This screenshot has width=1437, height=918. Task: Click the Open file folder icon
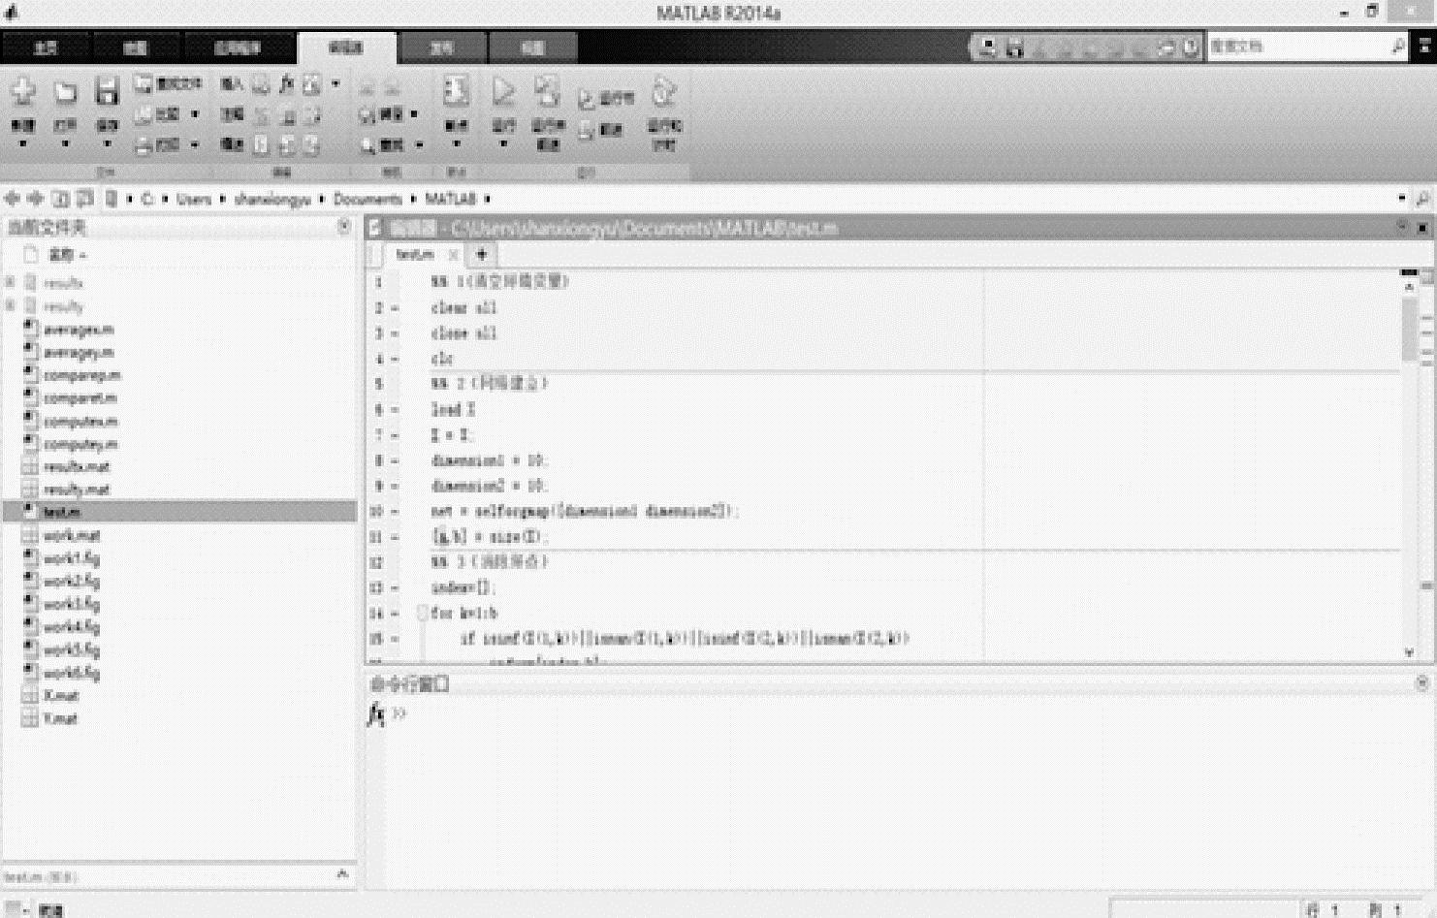(65, 92)
